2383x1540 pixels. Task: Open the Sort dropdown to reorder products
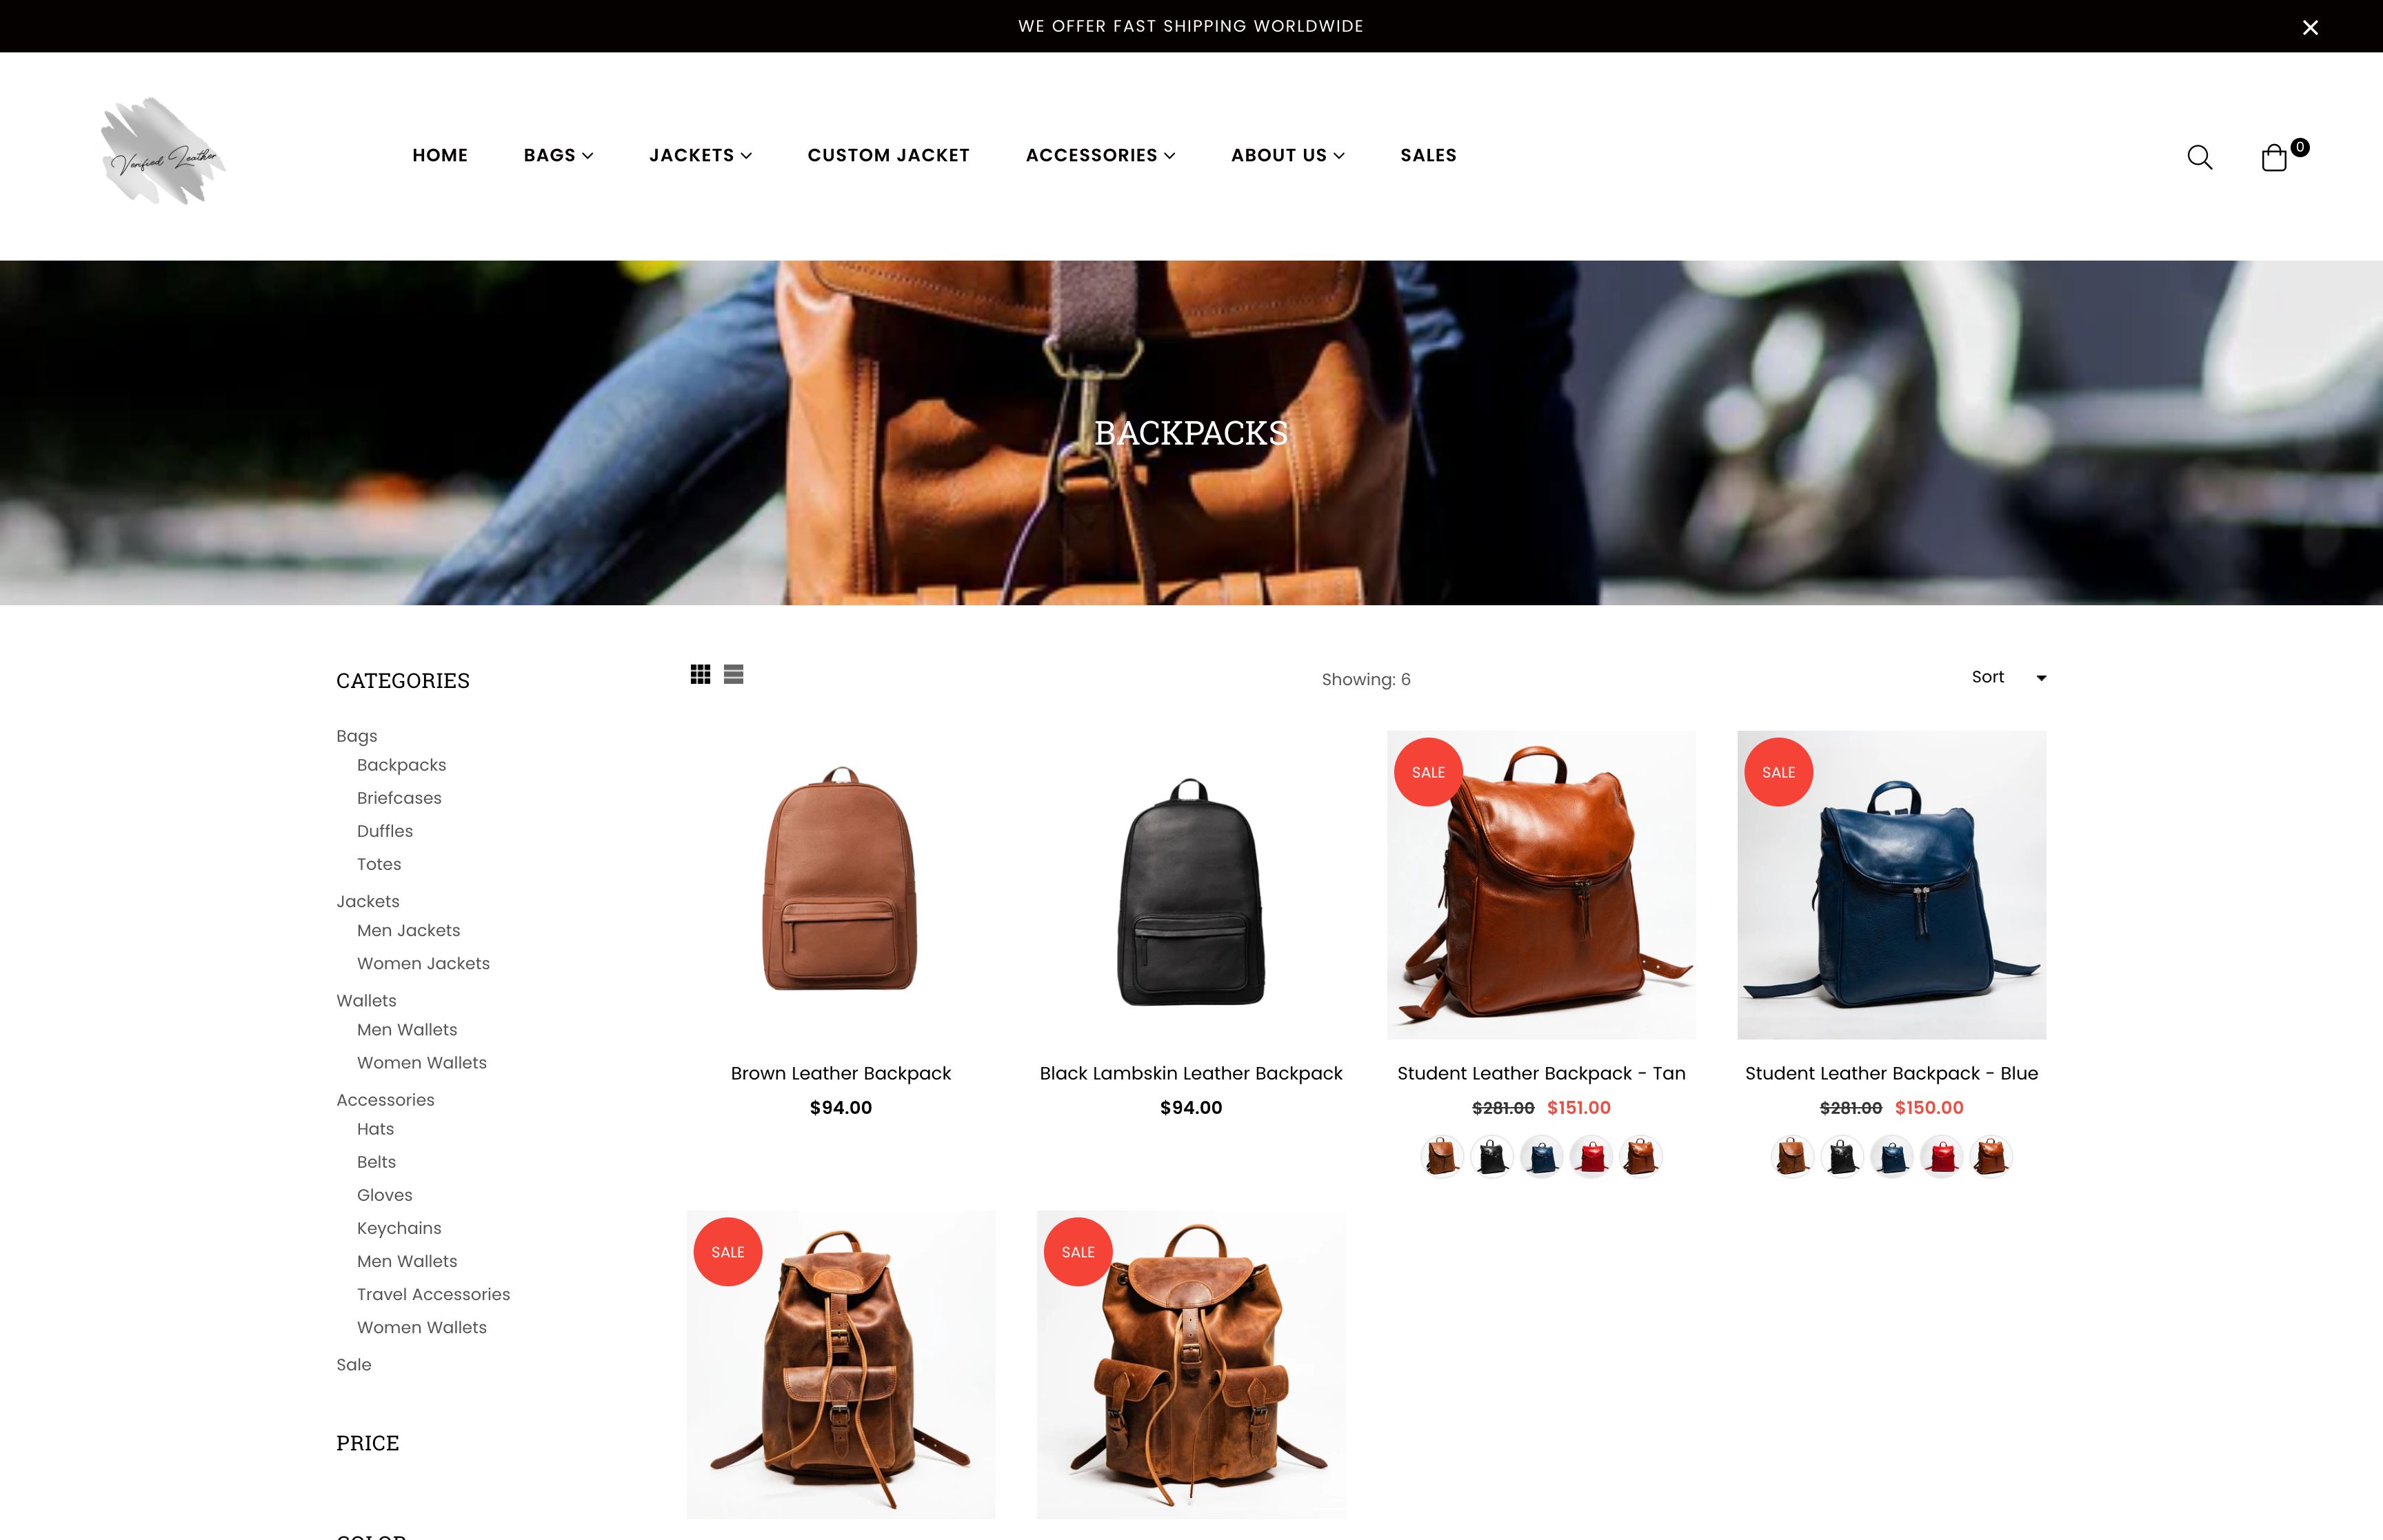tap(2004, 677)
